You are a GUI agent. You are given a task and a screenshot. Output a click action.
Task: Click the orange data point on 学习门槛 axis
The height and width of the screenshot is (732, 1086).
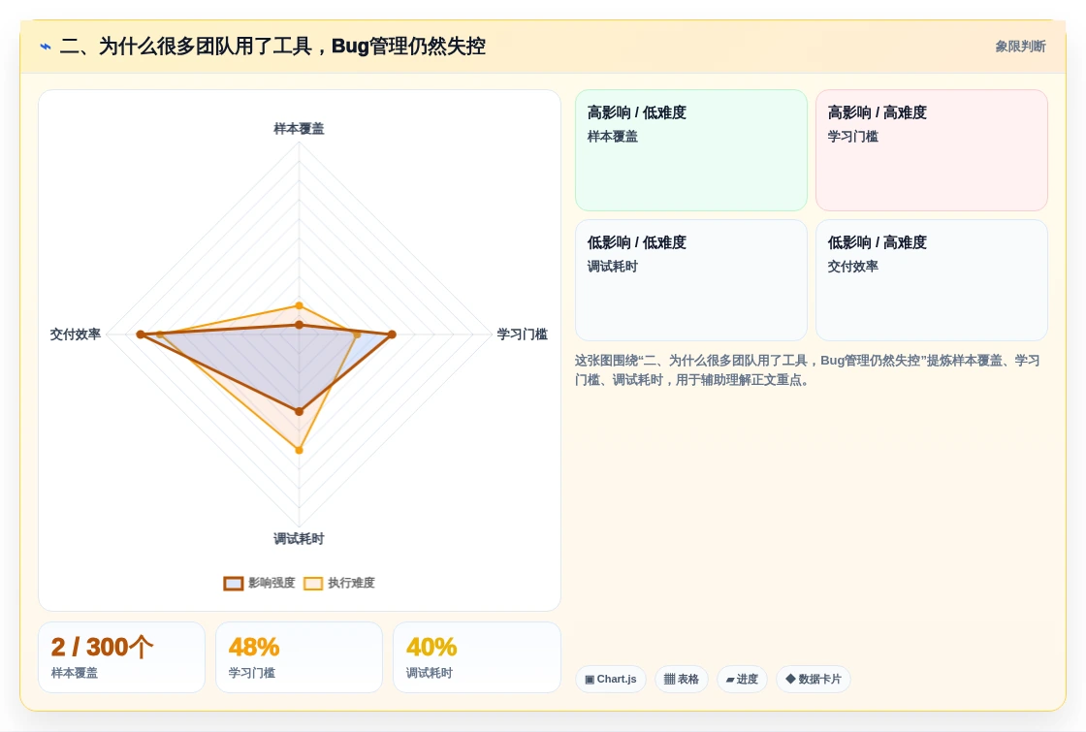point(357,335)
